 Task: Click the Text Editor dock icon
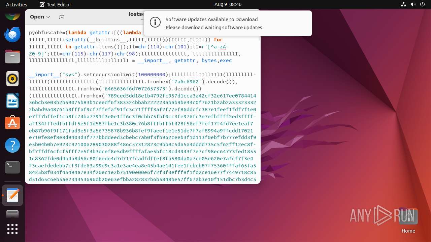[12, 195]
